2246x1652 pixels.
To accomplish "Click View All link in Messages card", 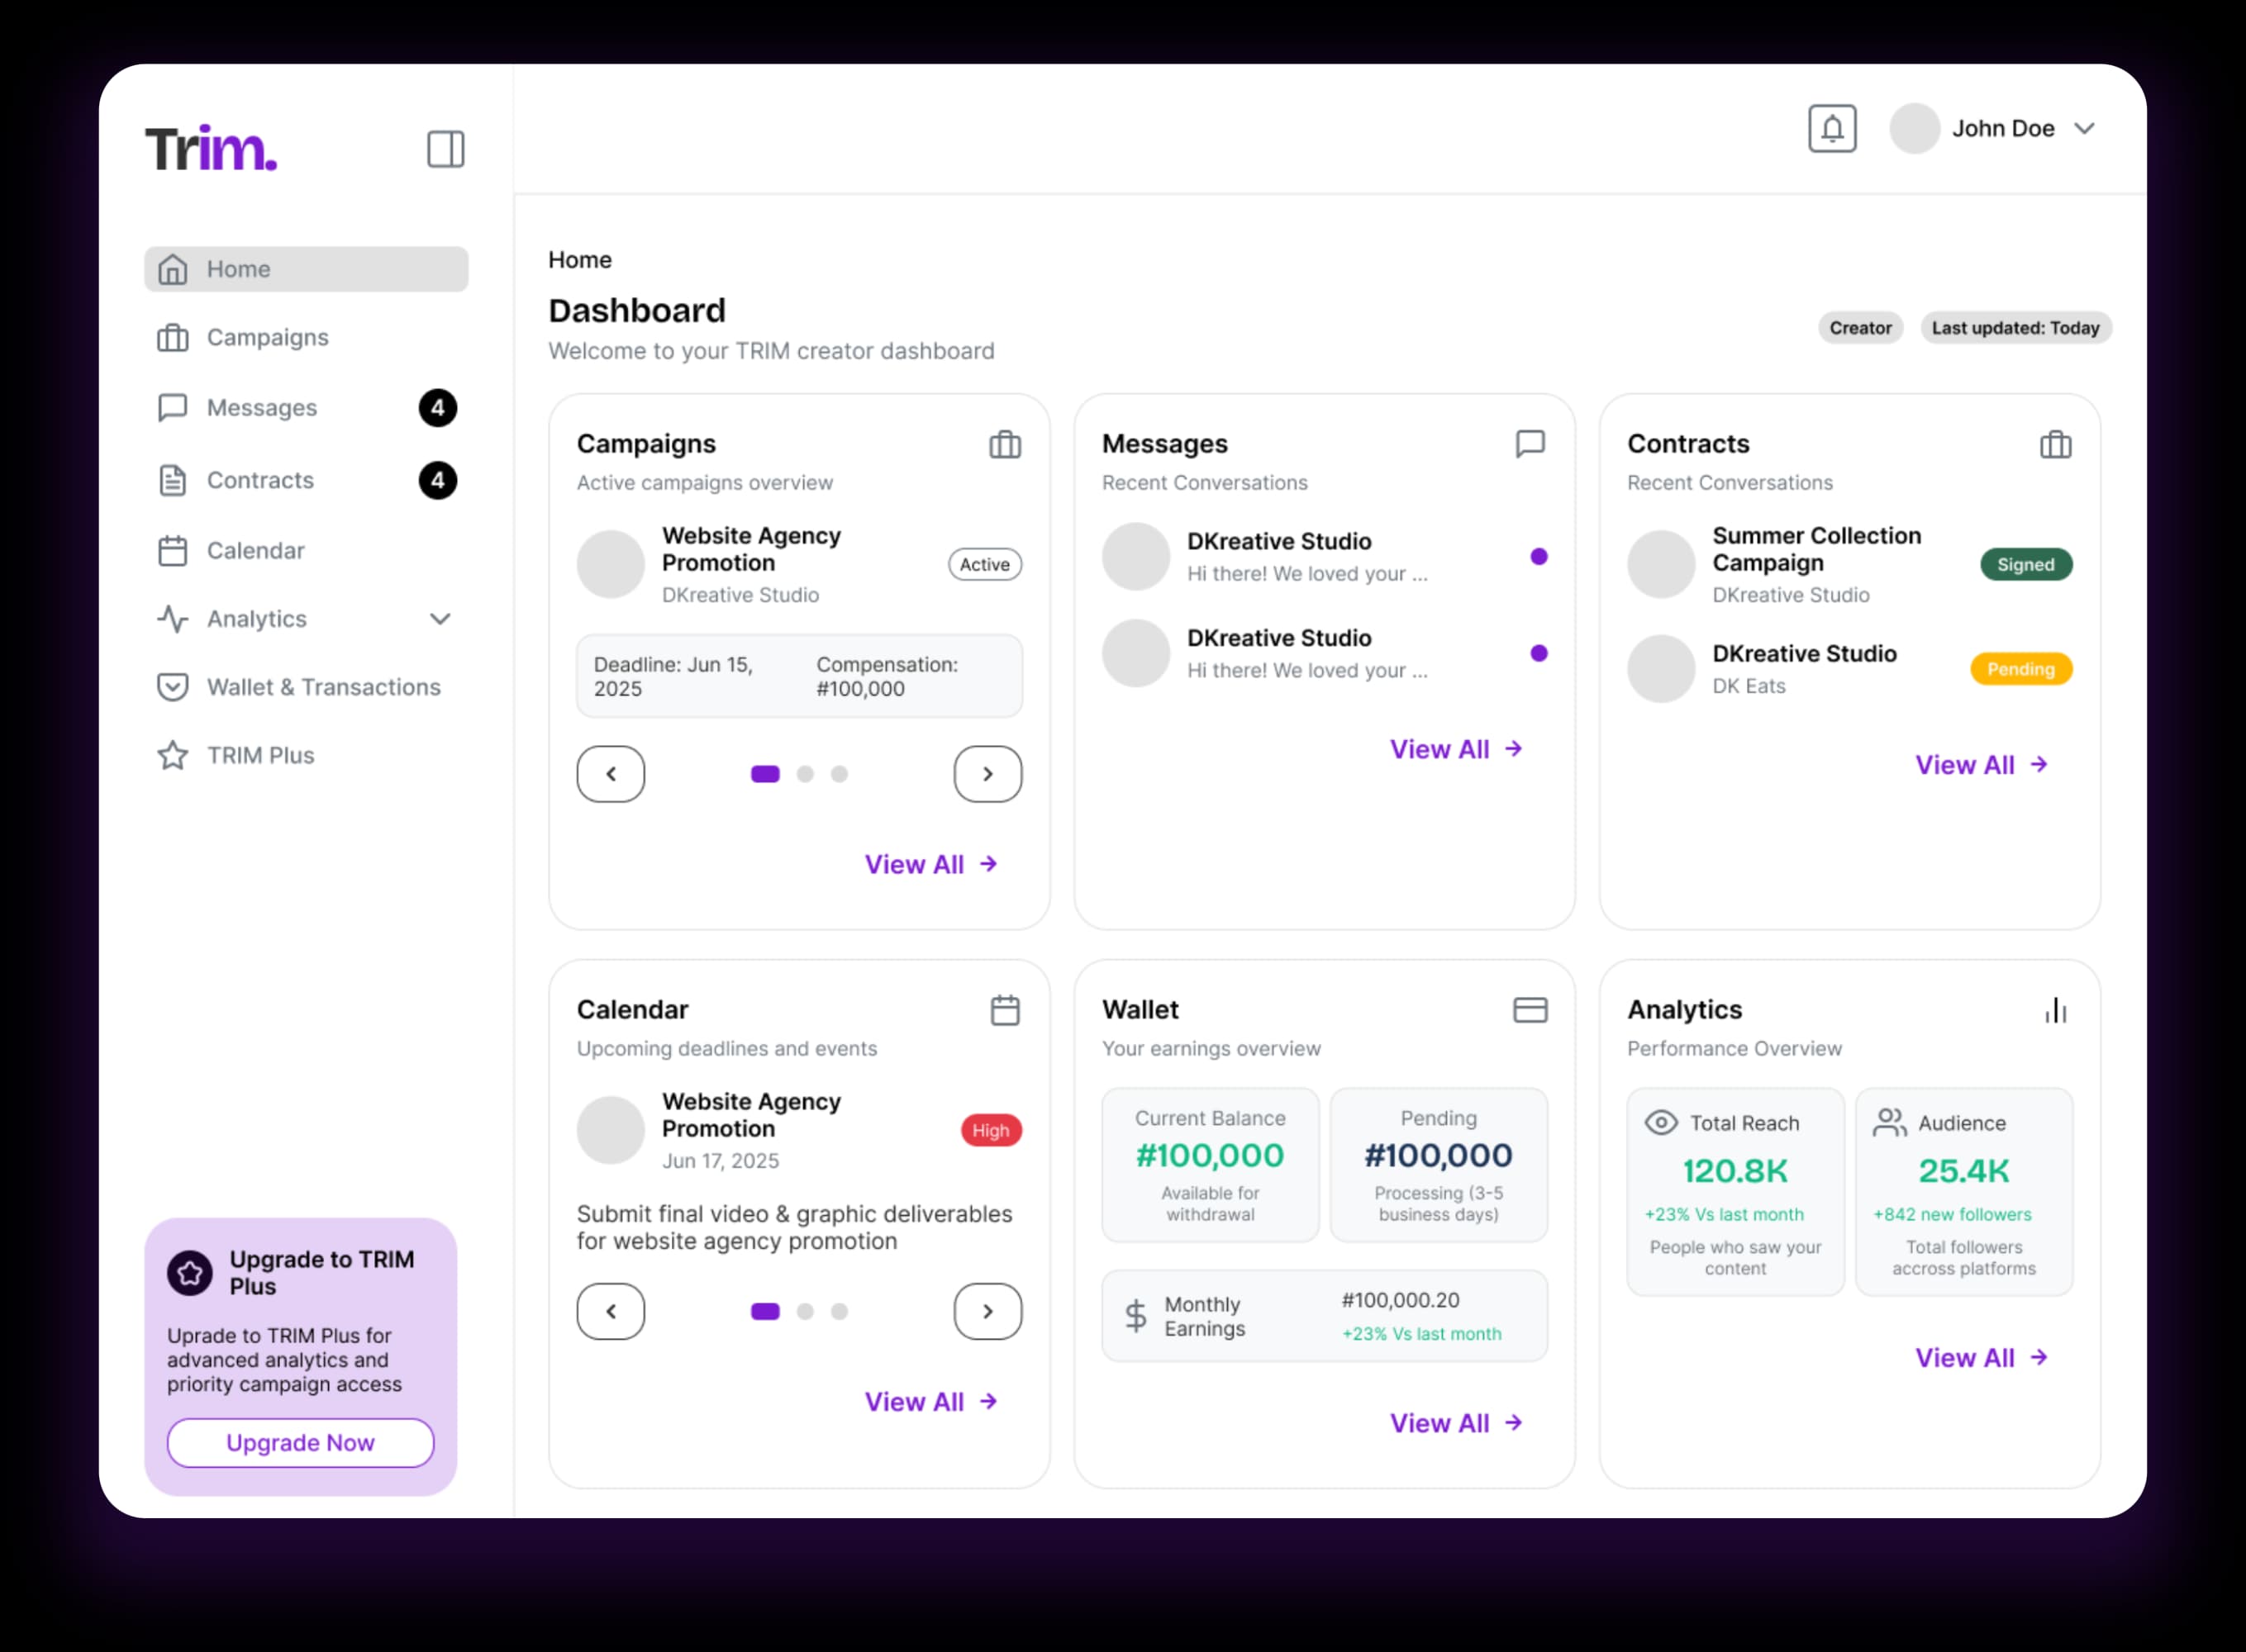I will point(1454,749).
